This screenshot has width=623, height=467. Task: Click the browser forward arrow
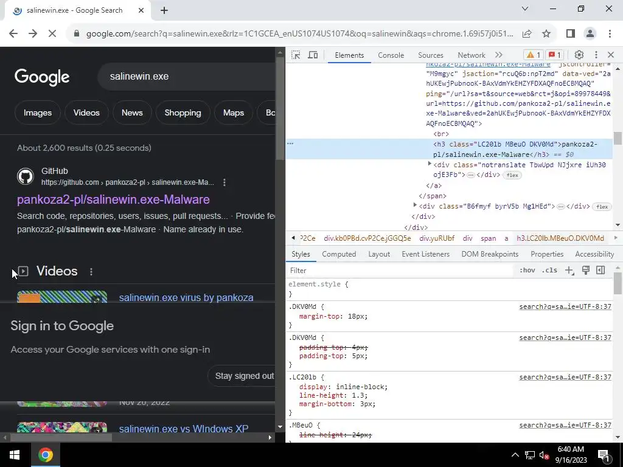tap(33, 34)
